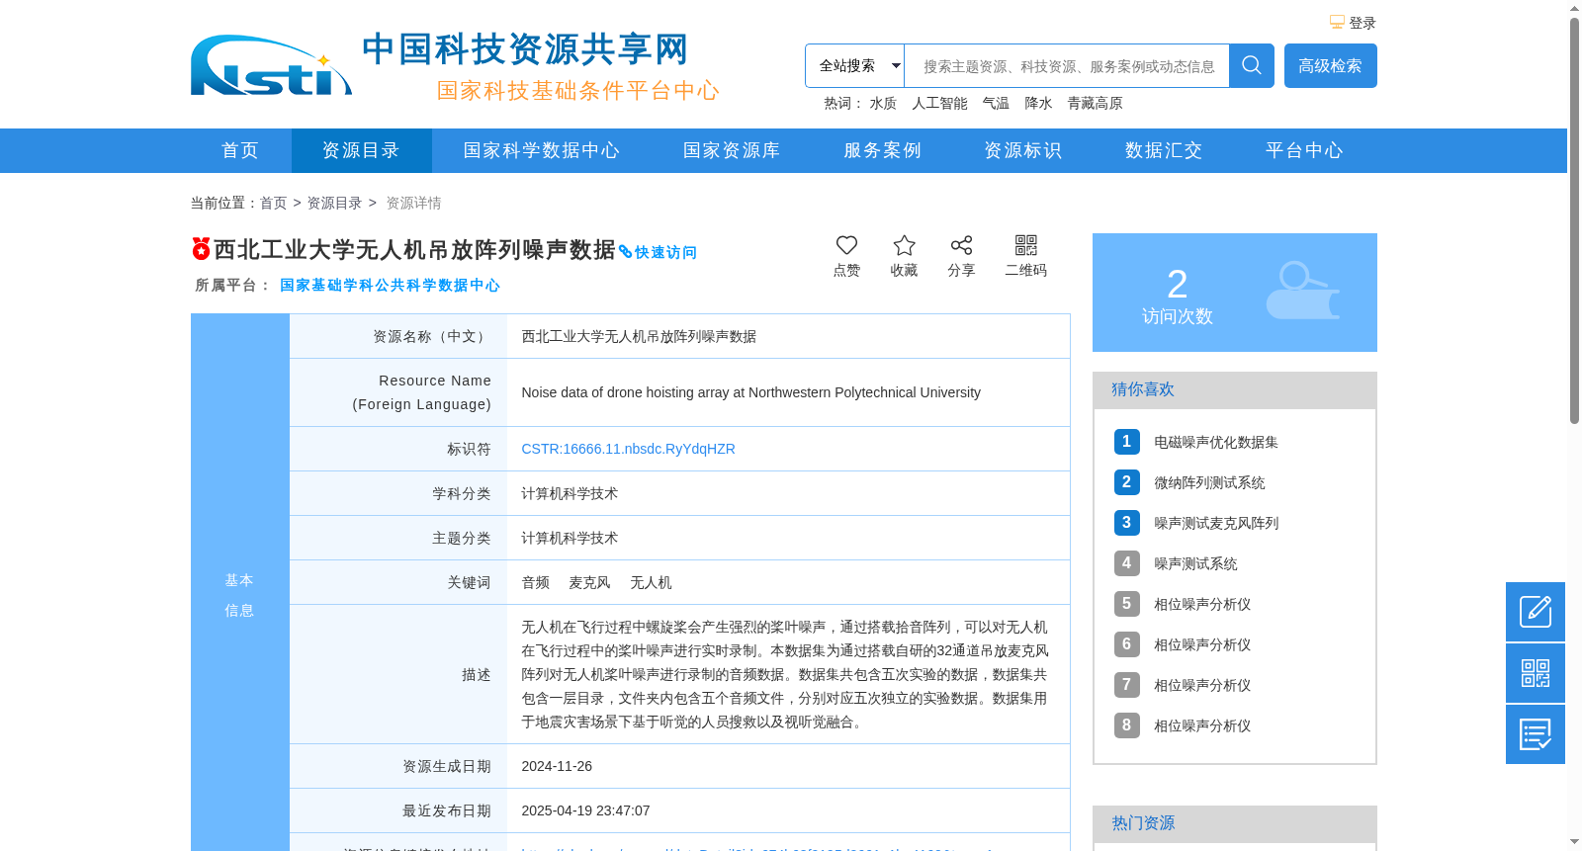Click the page vertical scrollbar thumb
Viewport: 1582px width, 851px height.
point(1574,220)
